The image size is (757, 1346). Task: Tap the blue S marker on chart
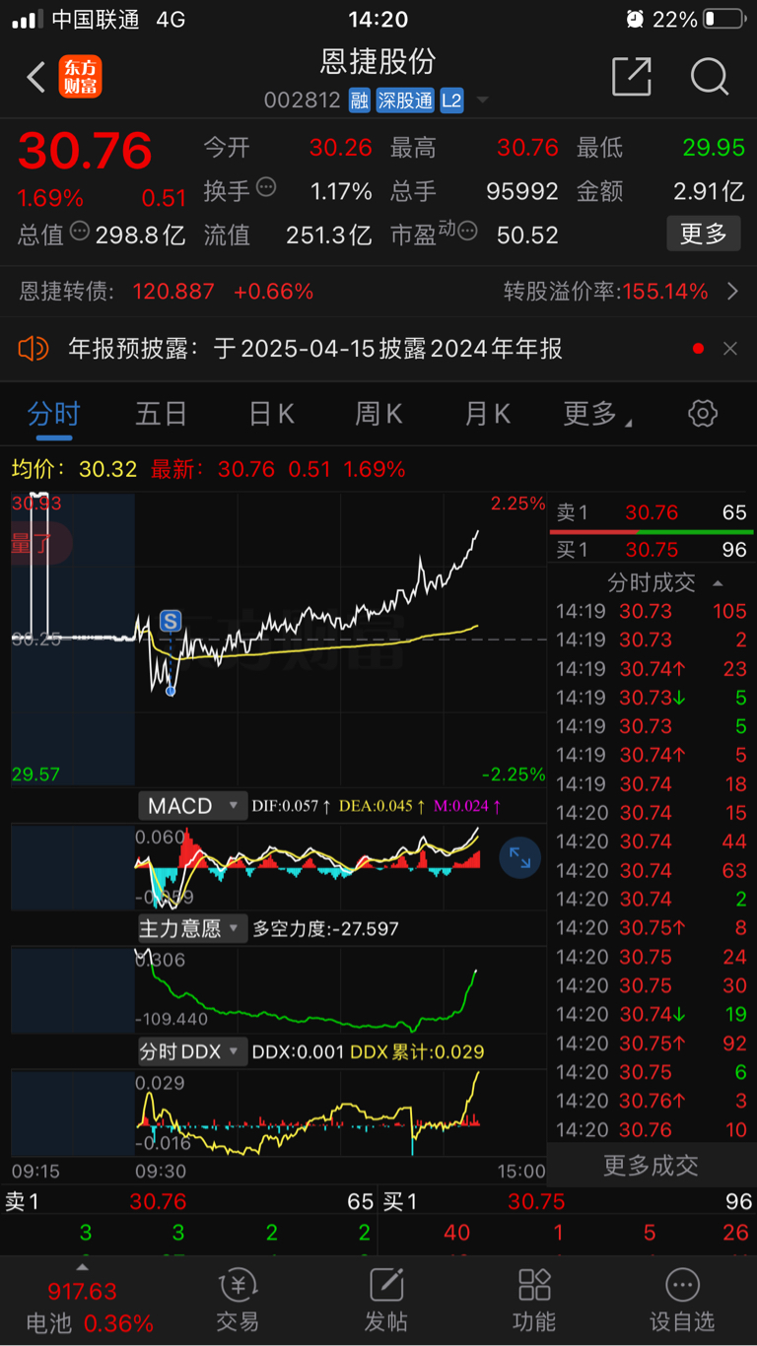tap(171, 621)
